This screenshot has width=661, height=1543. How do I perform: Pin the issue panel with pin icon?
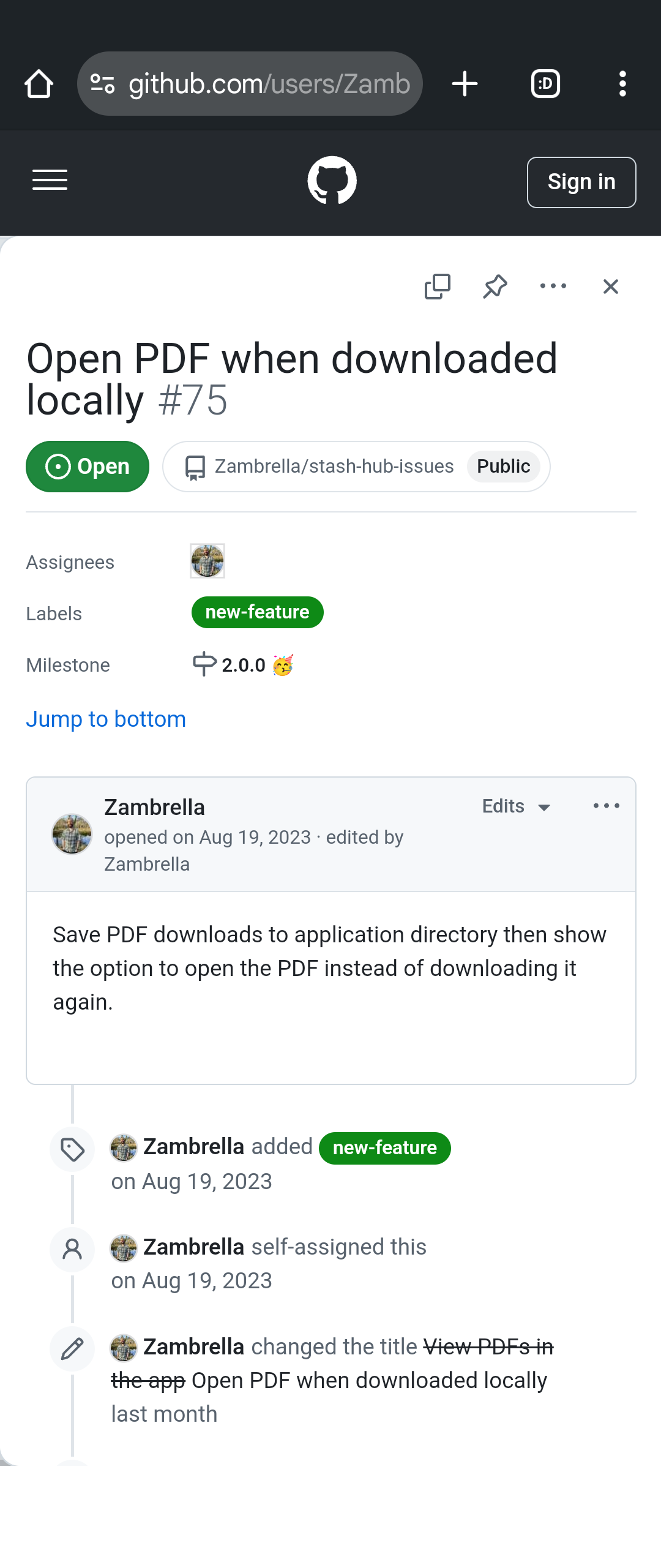(x=495, y=287)
